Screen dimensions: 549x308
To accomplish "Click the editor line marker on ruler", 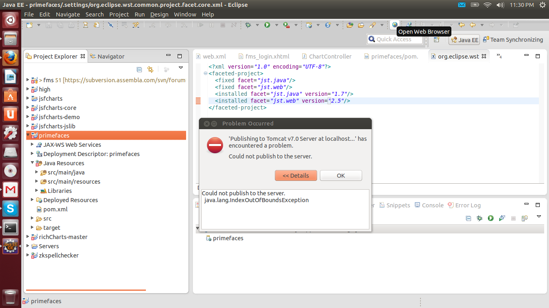I will pos(198,101).
